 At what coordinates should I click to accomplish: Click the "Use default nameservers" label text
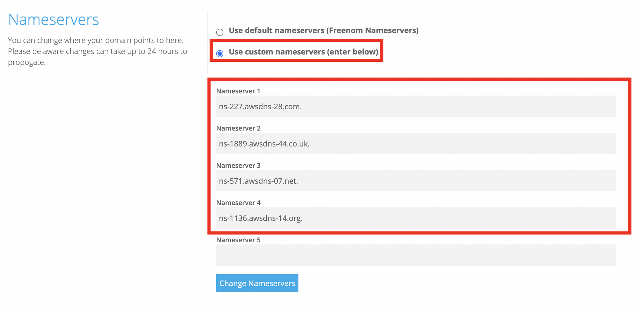[276, 30]
